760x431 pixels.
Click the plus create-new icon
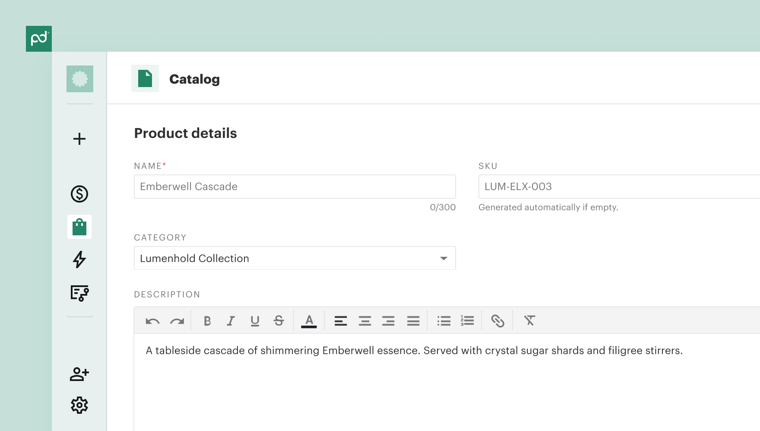(79, 139)
